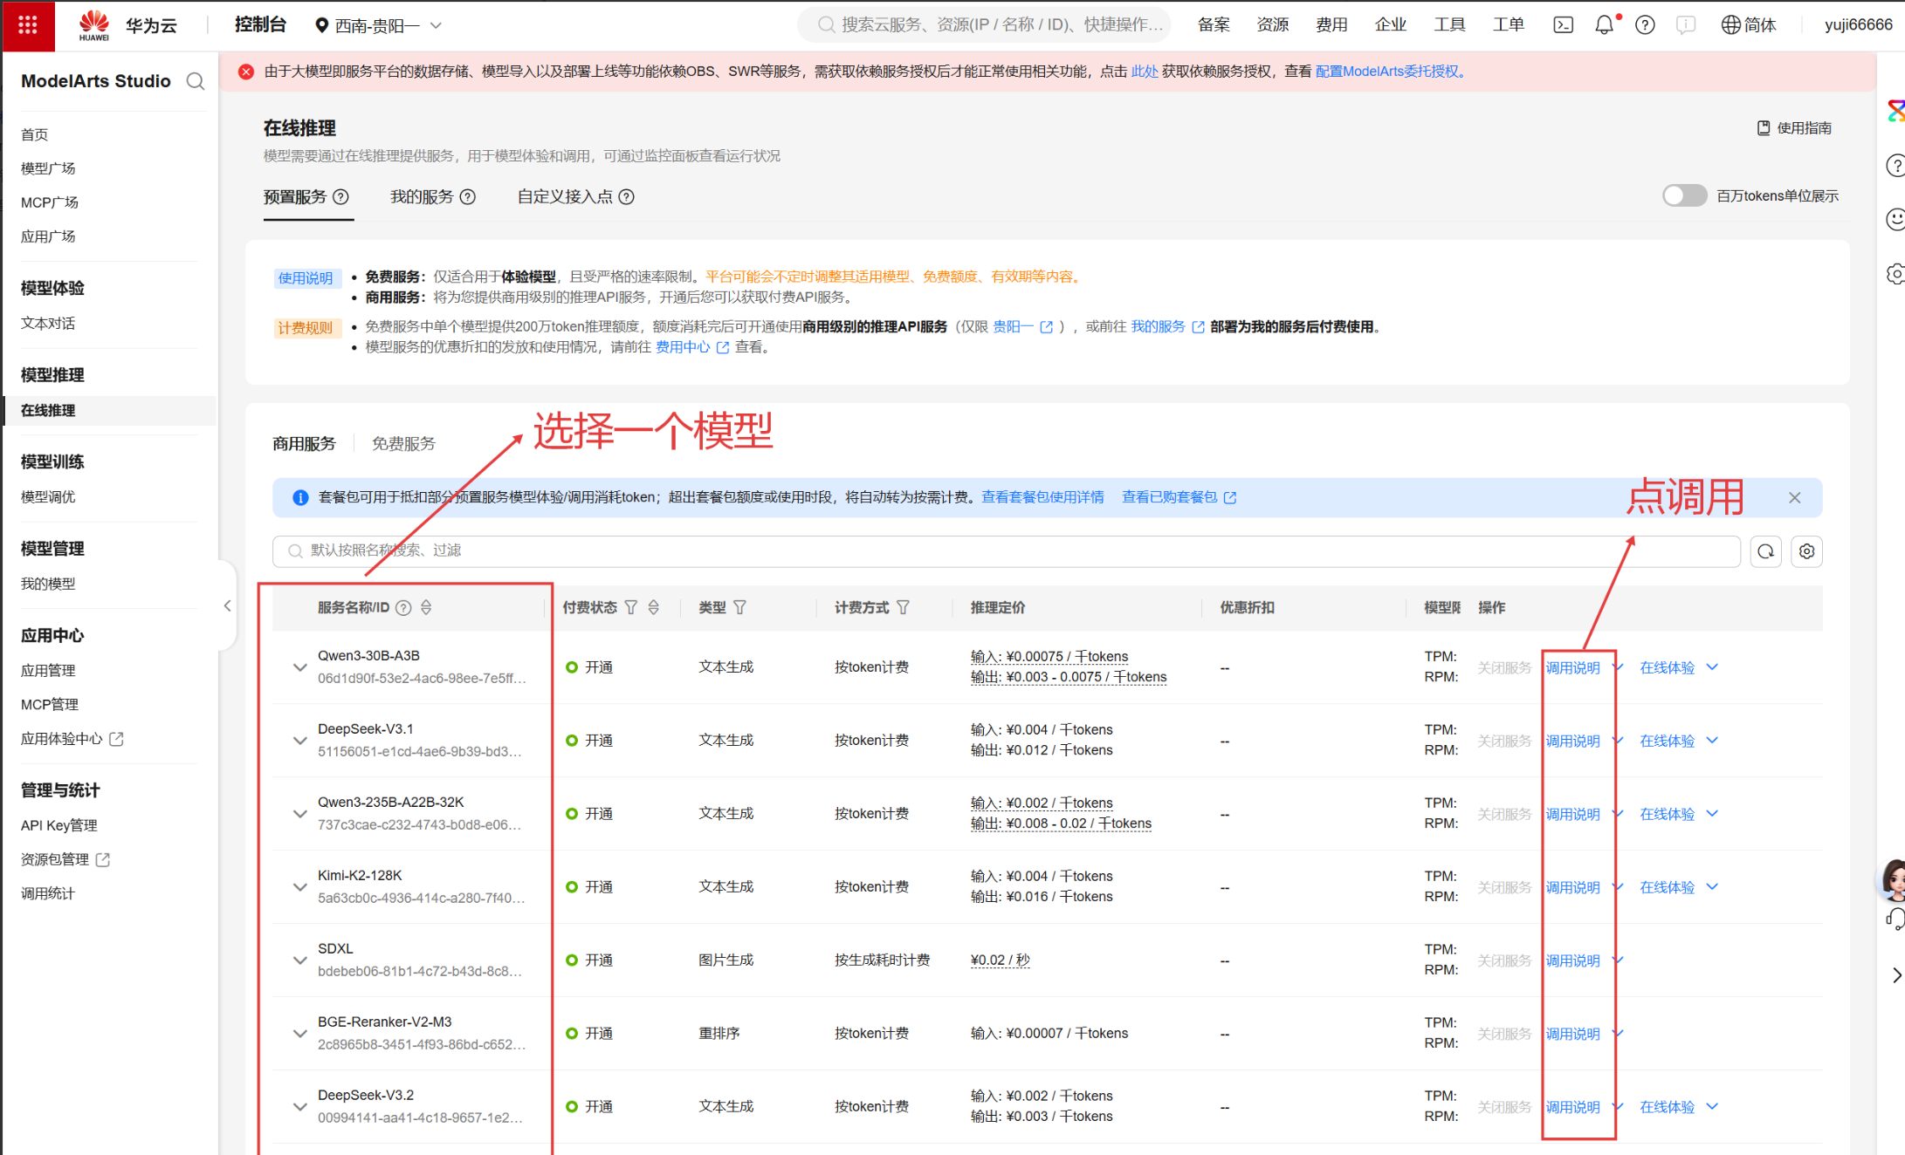Close the blue package info banner

point(1795,497)
